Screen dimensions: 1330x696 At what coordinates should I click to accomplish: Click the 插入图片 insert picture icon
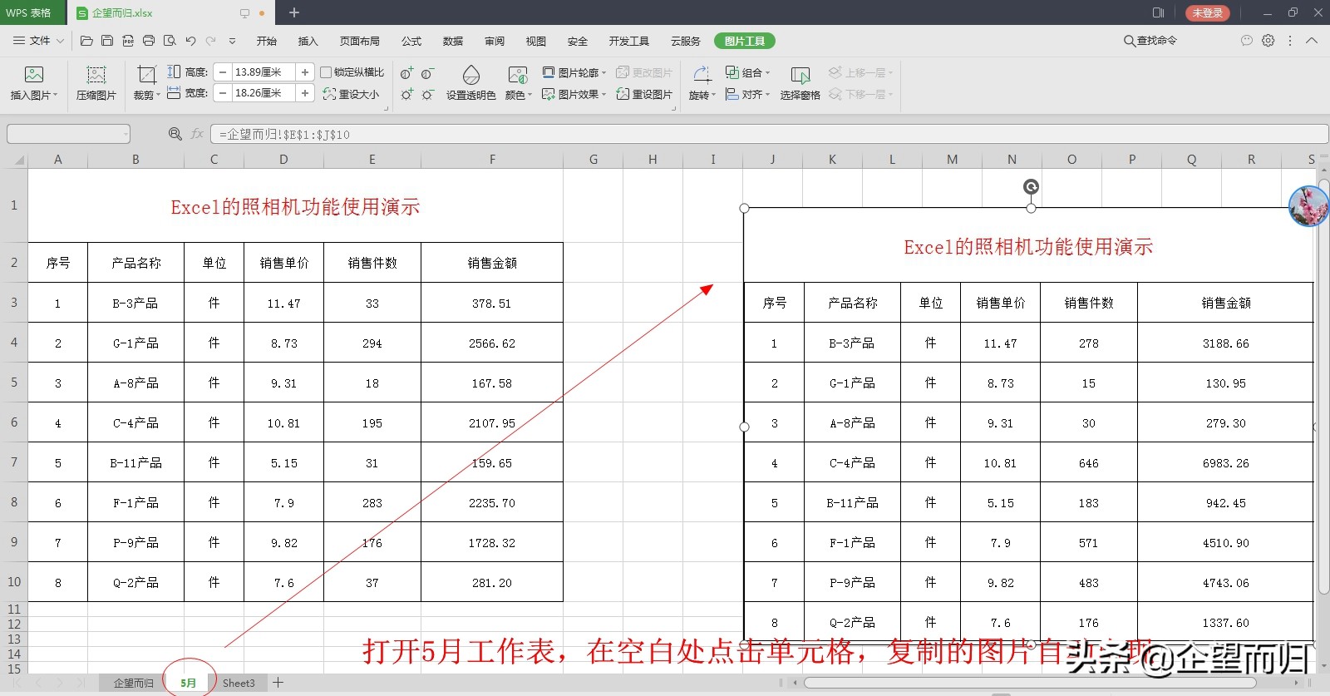coord(34,75)
